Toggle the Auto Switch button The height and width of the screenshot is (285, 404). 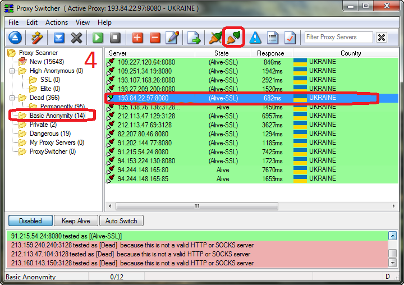pos(121,221)
